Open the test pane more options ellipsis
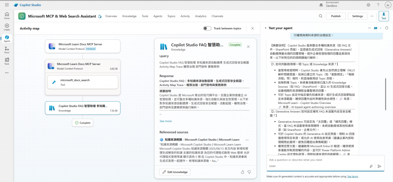 tap(369, 28)
